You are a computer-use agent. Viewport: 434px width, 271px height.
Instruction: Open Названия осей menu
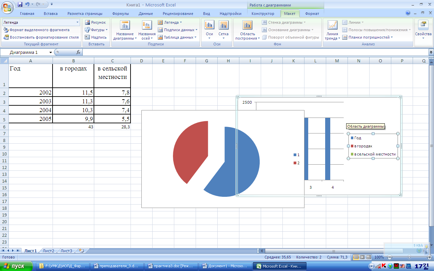[147, 30]
